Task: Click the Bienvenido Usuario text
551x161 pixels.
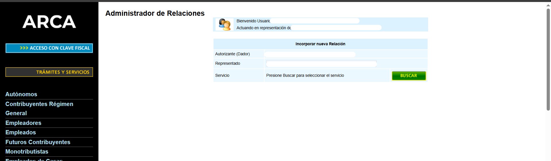Action: click(253, 21)
